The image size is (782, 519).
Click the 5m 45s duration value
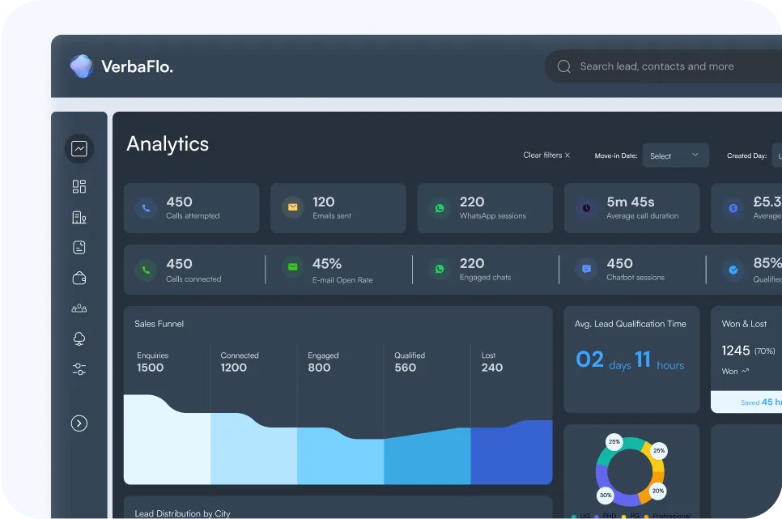click(x=631, y=202)
